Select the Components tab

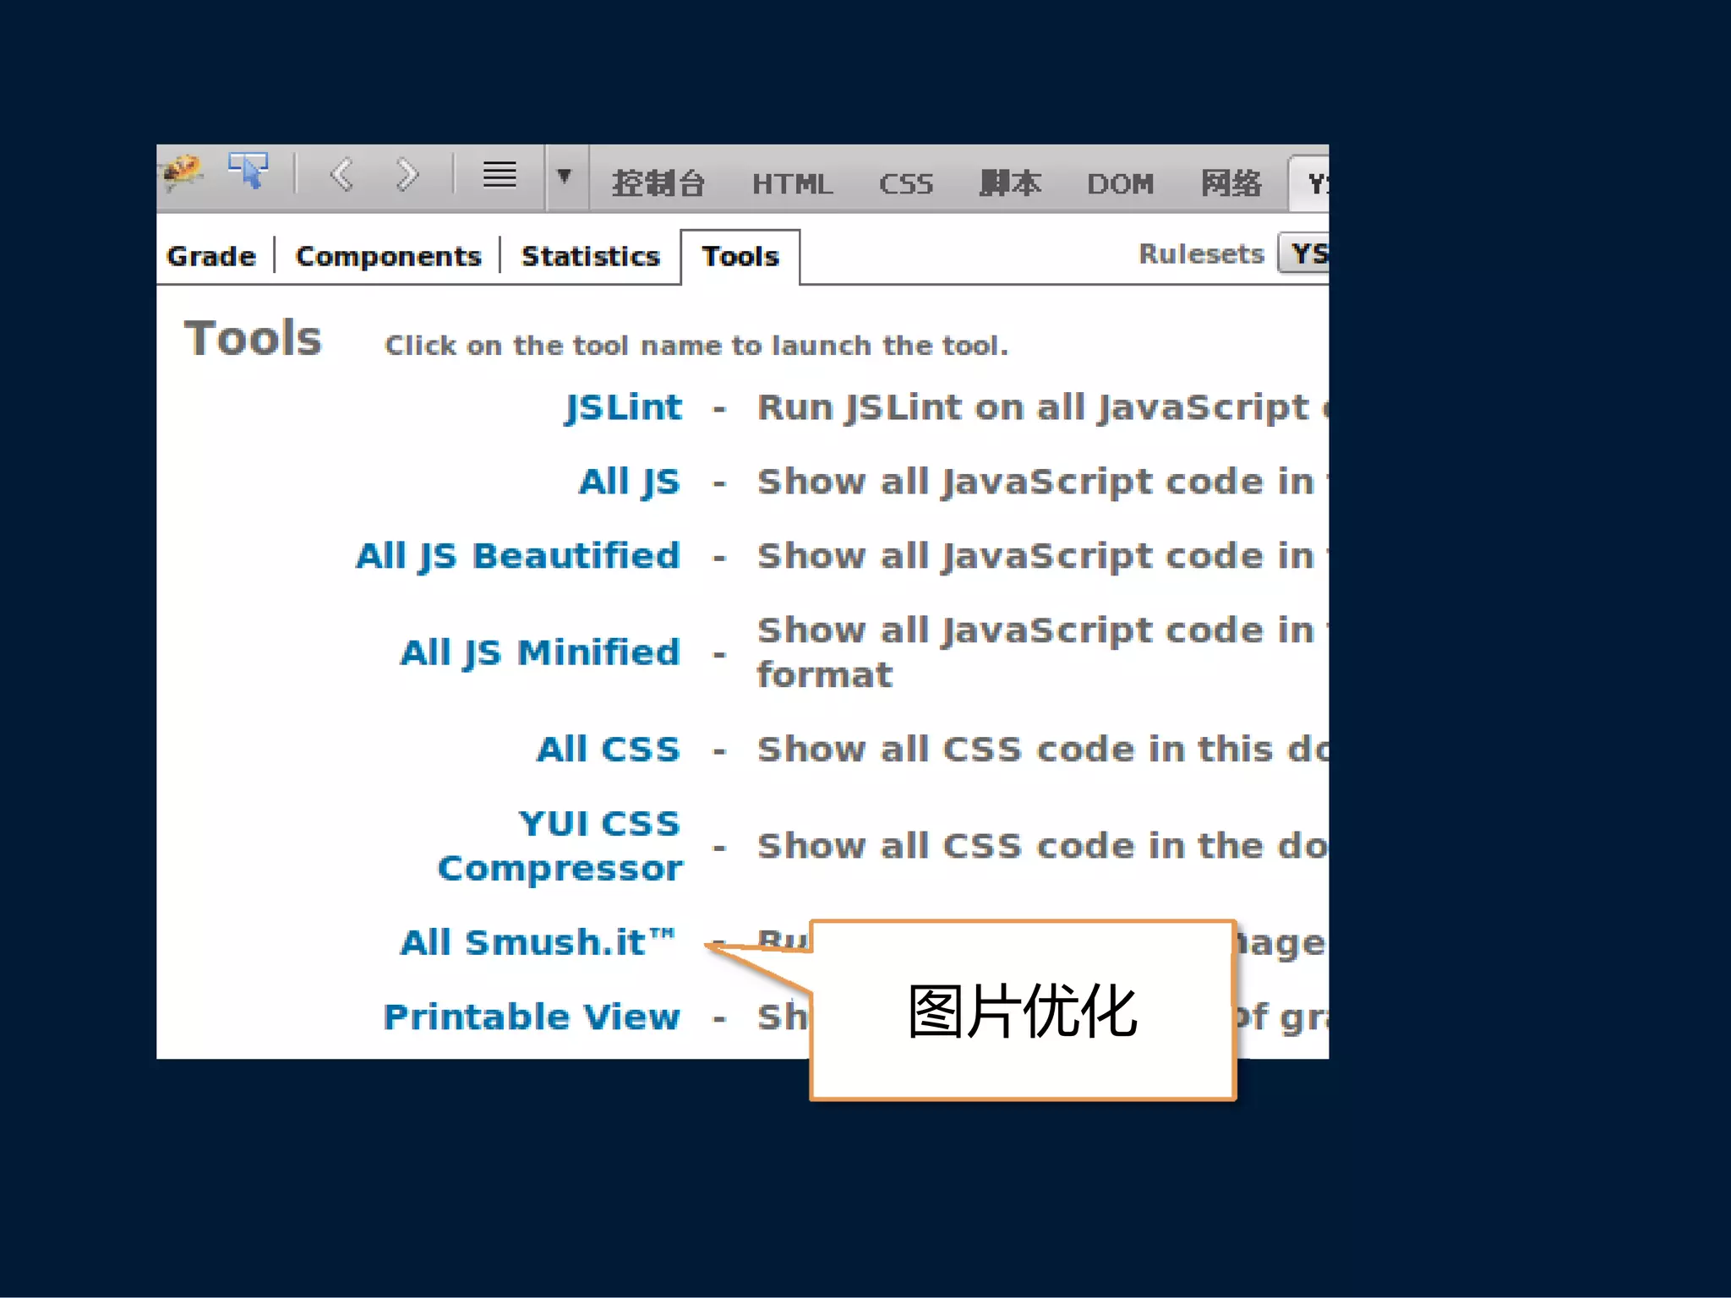click(x=388, y=256)
